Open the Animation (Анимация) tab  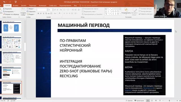(x=43, y=6)
